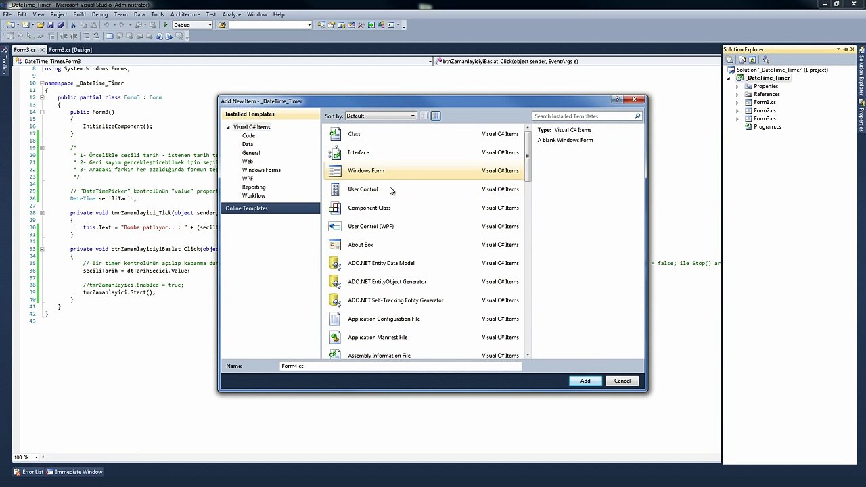Select the Component Class template icon
Viewport: 866px width, 487px height.
[335, 208]
